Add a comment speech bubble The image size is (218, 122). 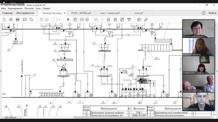(x=139, y=20)
